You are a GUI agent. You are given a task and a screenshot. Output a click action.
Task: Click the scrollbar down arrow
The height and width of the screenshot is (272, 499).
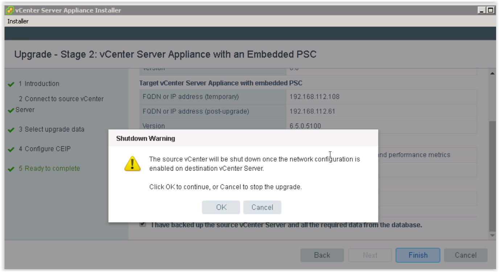pyautogui.click(x=492, y=235)
